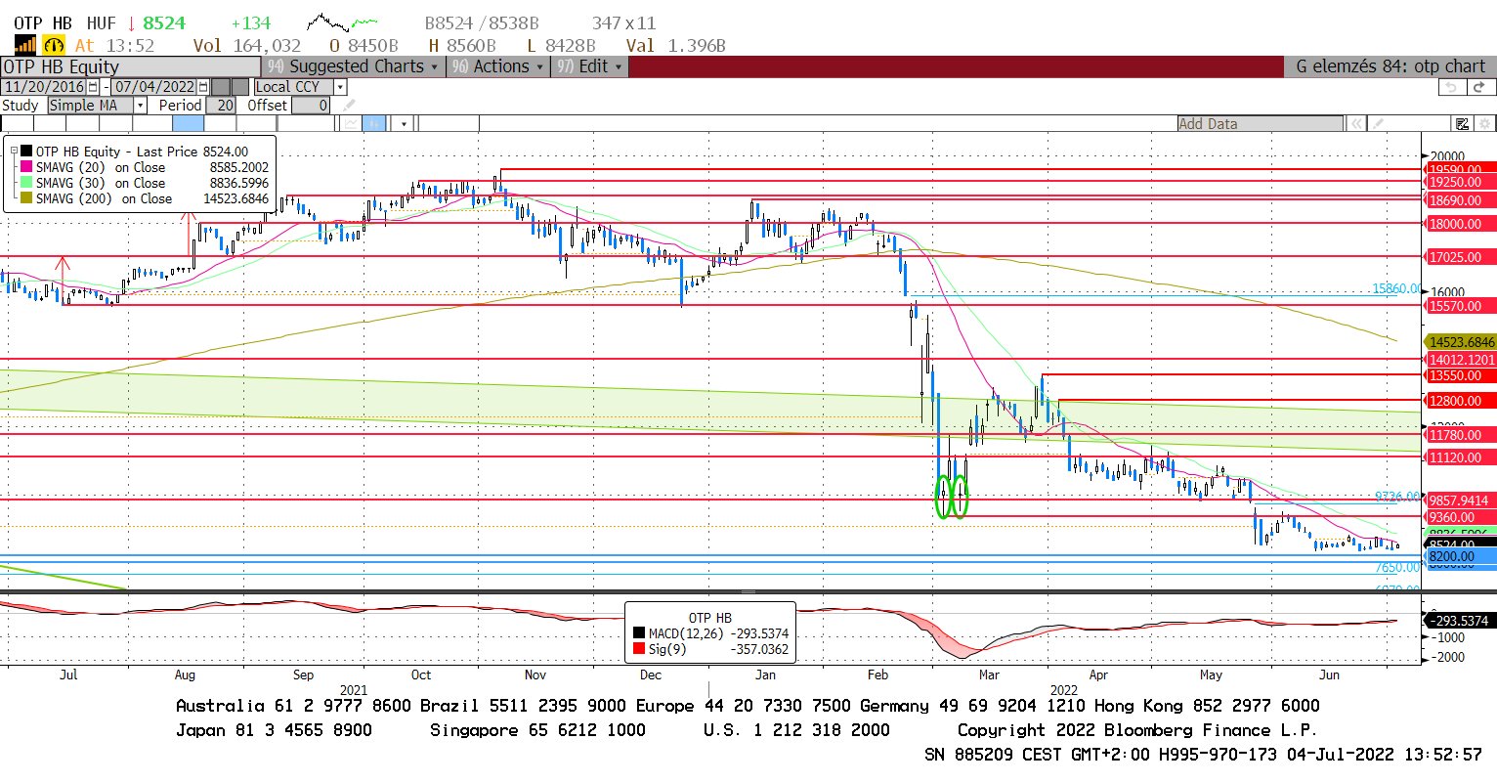Click the green SMAVG (30) legend swatch

[x=26, y=183]
